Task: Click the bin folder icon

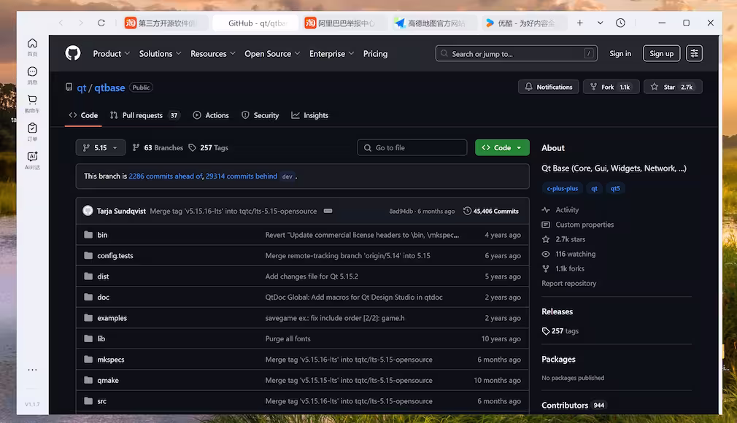Action: click(88, 235)
